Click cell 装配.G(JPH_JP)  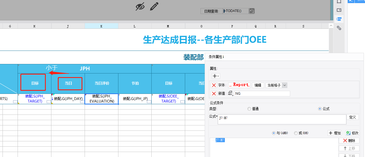pyautogui.click(x=135, y=99)
